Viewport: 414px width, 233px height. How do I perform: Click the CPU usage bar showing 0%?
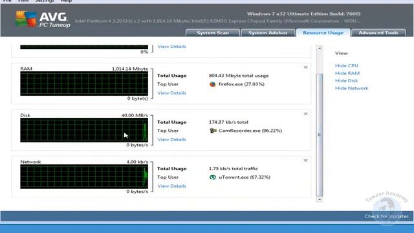[84, 47]
